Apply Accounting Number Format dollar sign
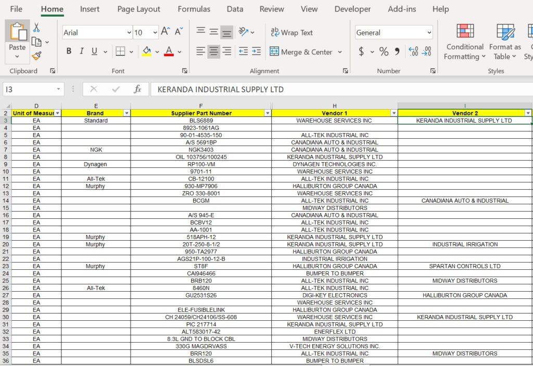The width and height of the screenshot is (533, 366). [x=361, y=51]
